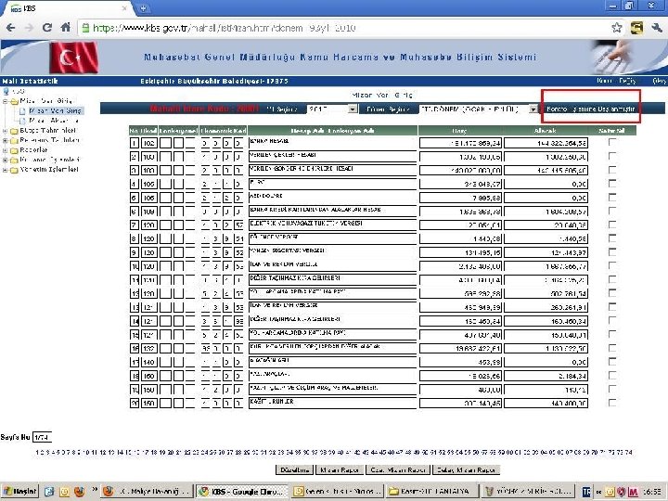Open the Maliye Bakanlığı Firefox taskbar window

[146, 492]
